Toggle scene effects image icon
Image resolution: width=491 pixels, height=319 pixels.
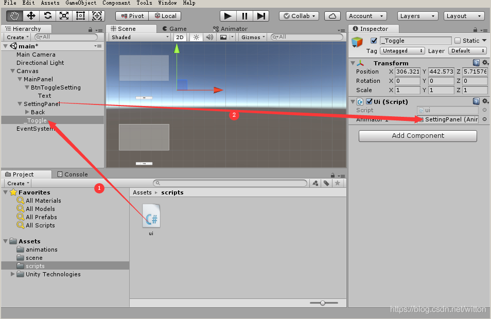point(223,37)
